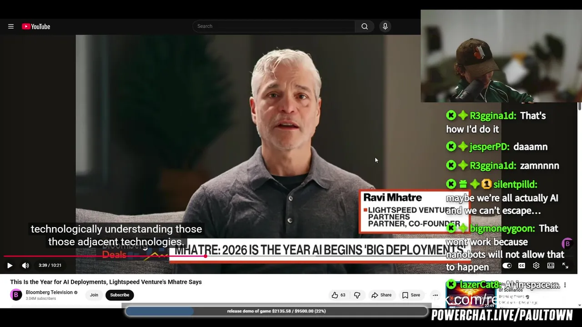
Task: Open the player settings gear
Action: [x=536, y=266]
